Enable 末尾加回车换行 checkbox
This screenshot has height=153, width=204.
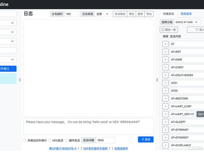tap(25, 141)
